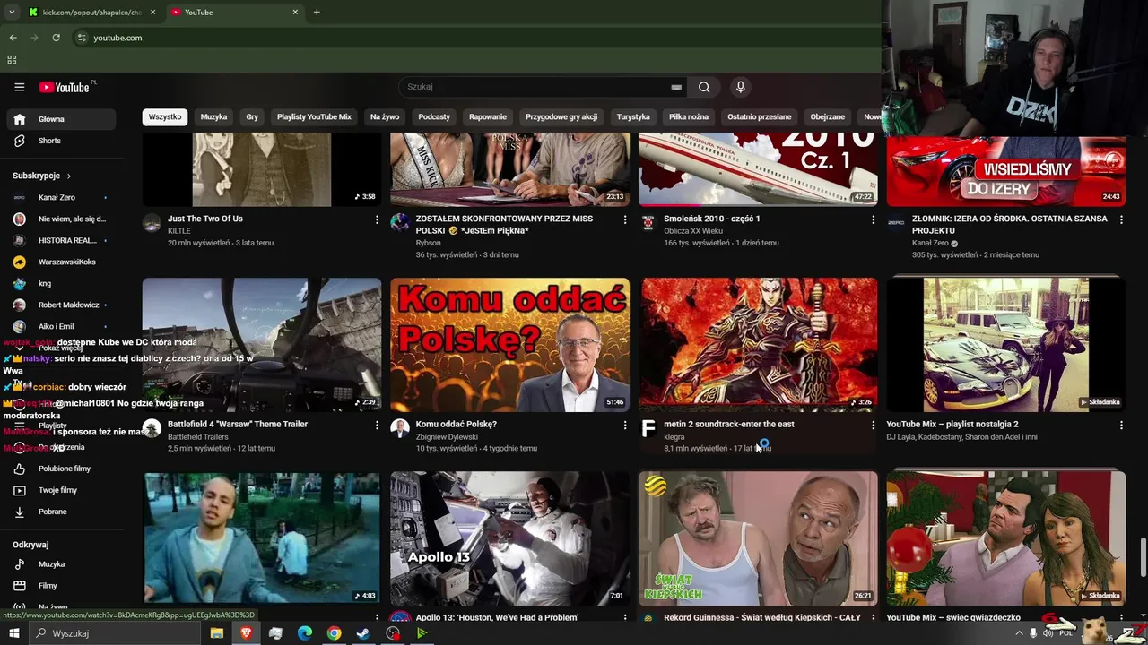Open the browser apps grid icon
Viewport: 1148px width, 645px height.
[x=12, y=60]
